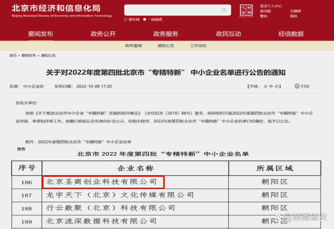The image size is (334, 229).
Task: Open the 政民互动 main tab
Action: 229,34
